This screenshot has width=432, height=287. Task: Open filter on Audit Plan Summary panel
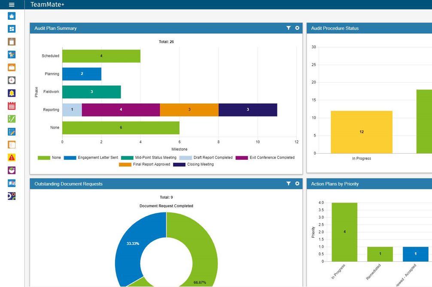pyautogui.click(x=289, y=28)
